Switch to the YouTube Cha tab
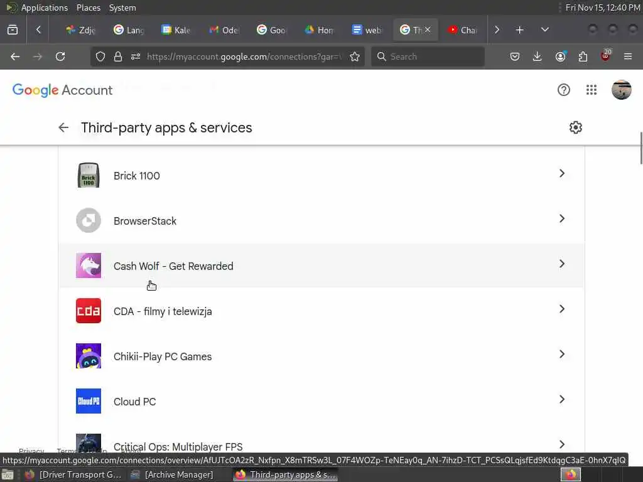 (x=463, y=29)
